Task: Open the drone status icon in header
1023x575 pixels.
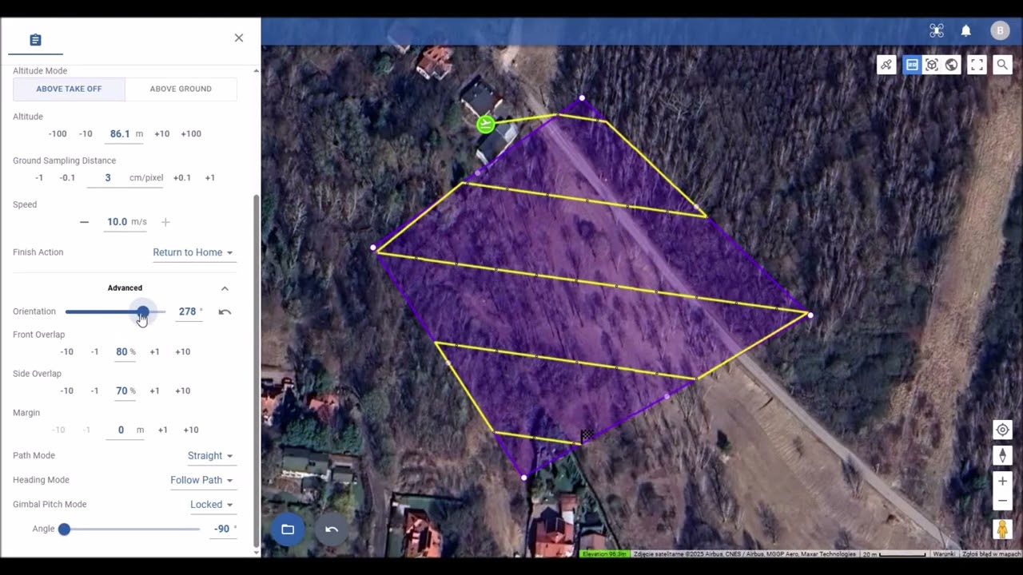Action: coord(937,30)
